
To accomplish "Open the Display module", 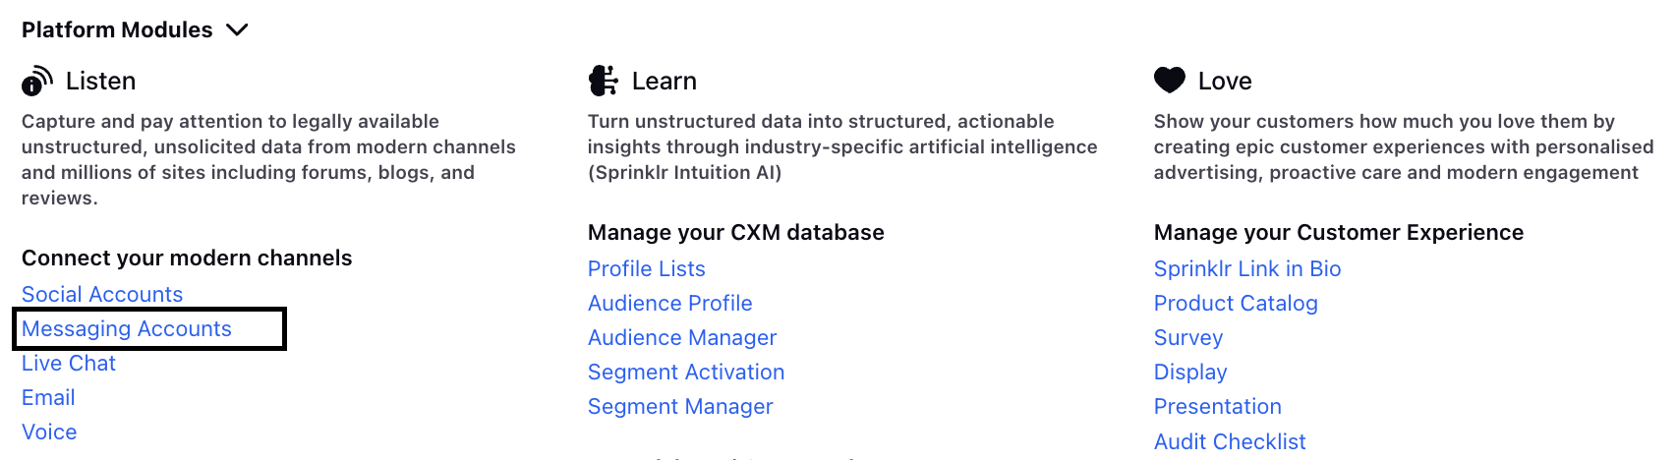I will coord(1190,373).
